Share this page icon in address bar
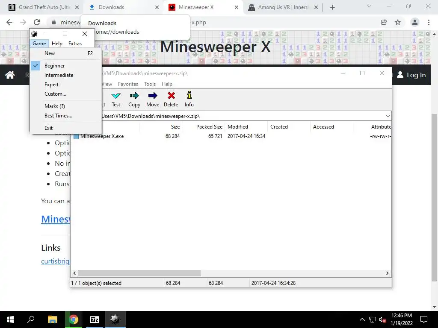Screen dimensions: 438x328 click(x=384, y=22)
